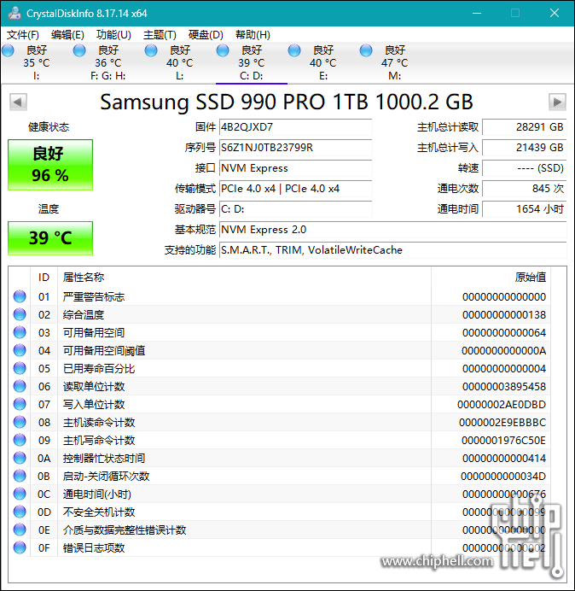Select attribute name 严重警告标志
Image resolution: width=575 pixels, height=591 pixels.
tap(94, 297)
